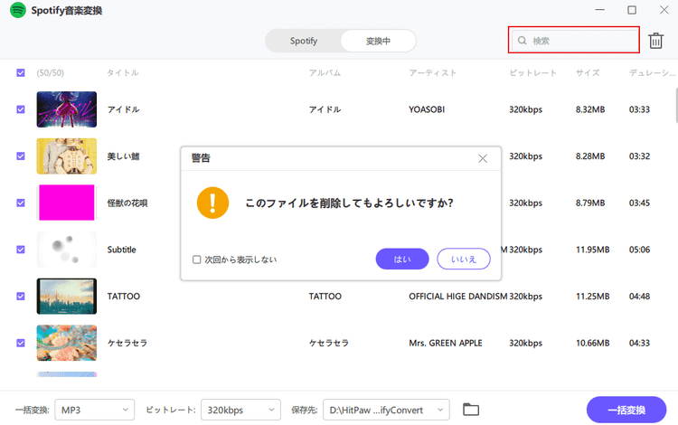Uncheck the ケセラセラ track checkbox
The image size is (678, 425).
(x=20, y=343)
